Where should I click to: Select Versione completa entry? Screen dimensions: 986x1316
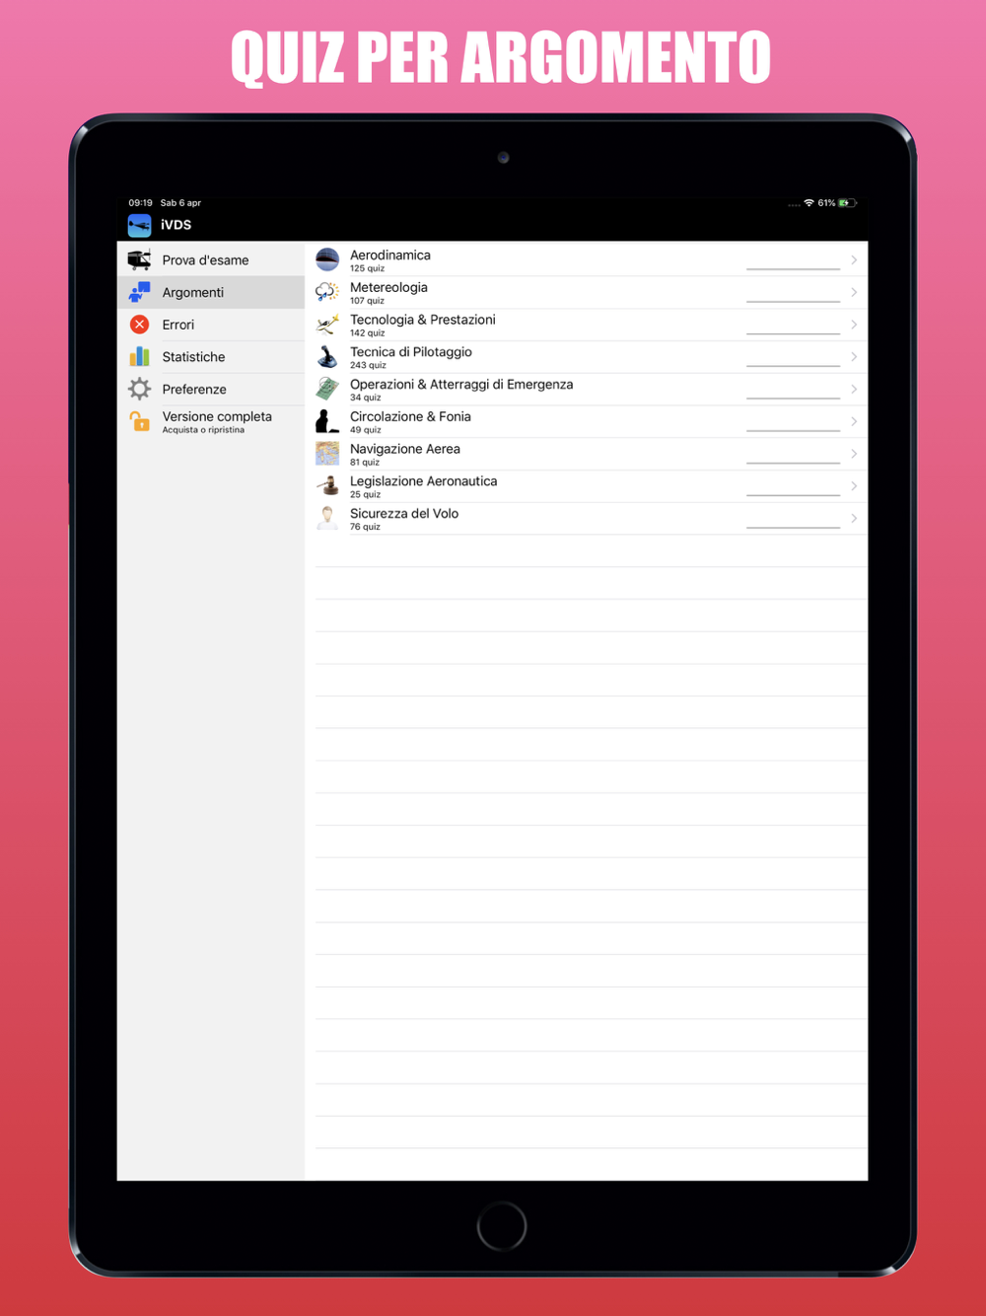[211, 421]
